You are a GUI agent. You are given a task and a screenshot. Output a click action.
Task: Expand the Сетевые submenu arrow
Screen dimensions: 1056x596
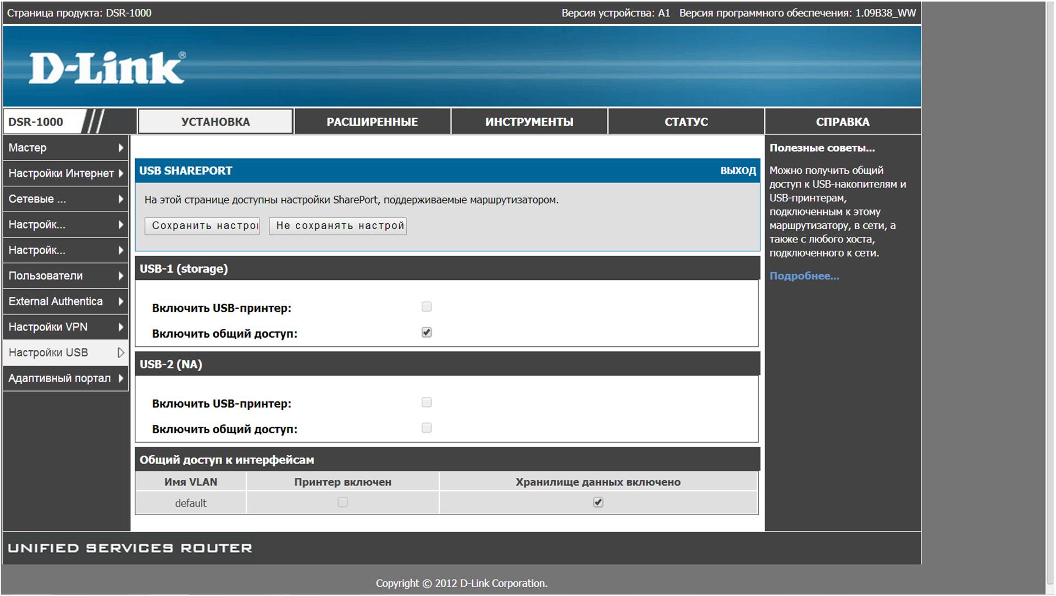[x=120, y=199]
